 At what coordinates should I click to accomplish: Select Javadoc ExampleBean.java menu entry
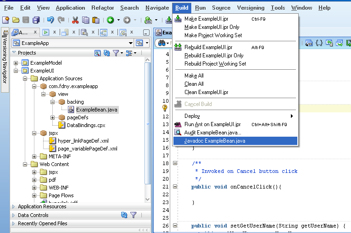[235, 141]
